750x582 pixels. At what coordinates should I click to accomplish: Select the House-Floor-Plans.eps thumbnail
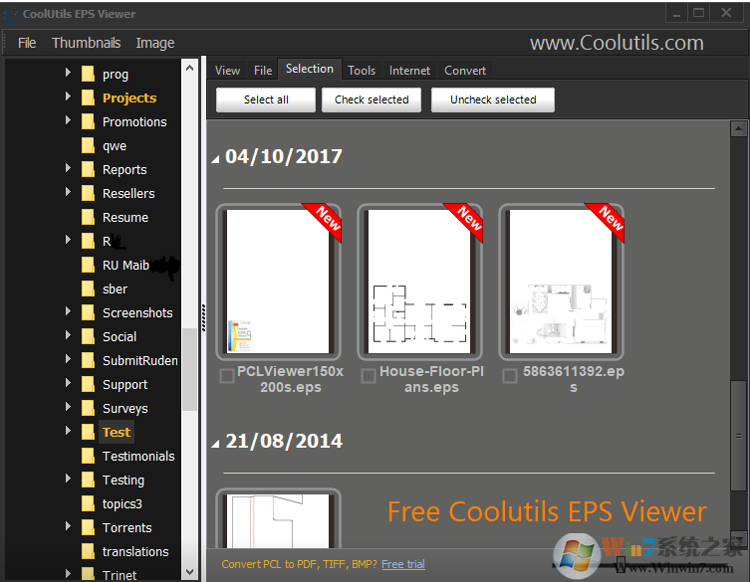pyautogui.click(x=420, y=282)
